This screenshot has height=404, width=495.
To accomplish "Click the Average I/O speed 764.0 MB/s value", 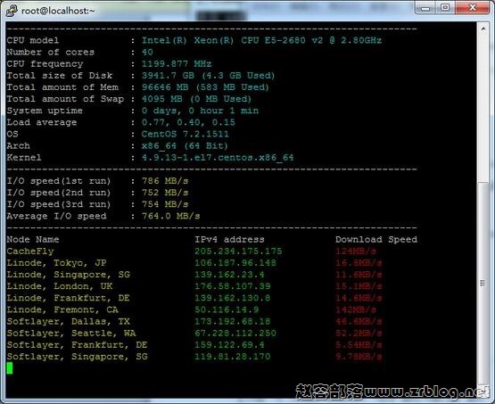I will [x=170, y=216].
